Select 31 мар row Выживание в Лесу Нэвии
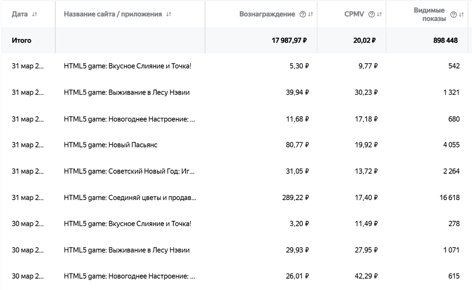This screenshot has height=290, width=472. click(236, 92)
